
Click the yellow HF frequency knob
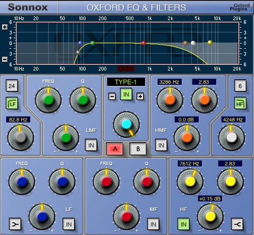pyautogui.click(x=190, y=182)
